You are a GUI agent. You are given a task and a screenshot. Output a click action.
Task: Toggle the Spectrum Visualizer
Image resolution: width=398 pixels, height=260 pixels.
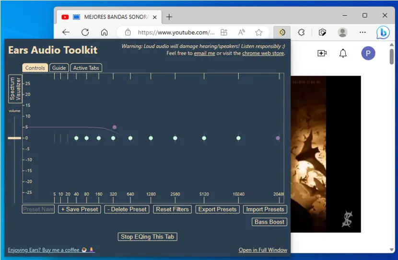[15, 89]
